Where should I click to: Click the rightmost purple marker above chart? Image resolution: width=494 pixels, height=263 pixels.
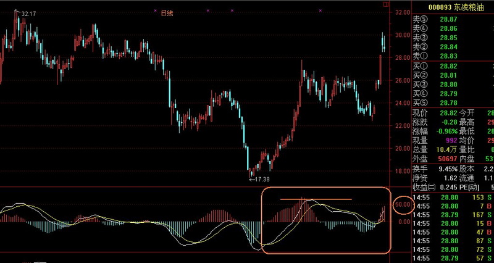pos(321,11)
